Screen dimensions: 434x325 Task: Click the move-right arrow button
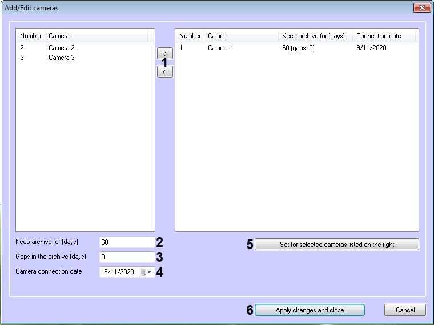[x=164, y=53]
